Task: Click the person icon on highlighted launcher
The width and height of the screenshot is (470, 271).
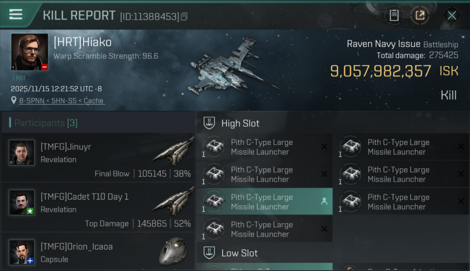Action: pos(324,202)
